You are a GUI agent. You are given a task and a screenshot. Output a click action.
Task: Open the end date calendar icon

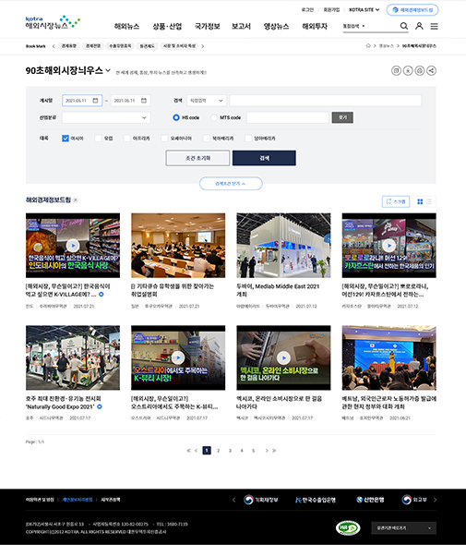pyautogui.click(x=144, y=101)
